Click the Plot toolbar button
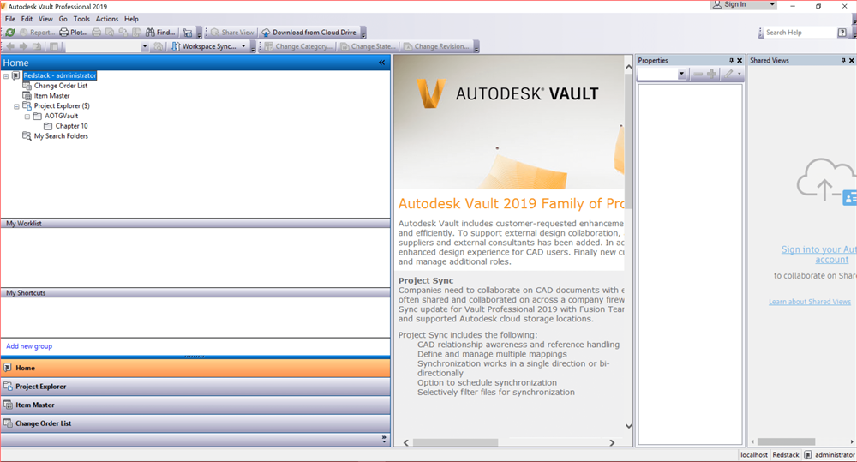This screenshot has width=857, height=462. [73, 33]
